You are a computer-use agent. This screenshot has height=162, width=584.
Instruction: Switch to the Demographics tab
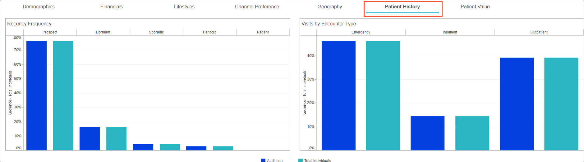pos(39,7)
